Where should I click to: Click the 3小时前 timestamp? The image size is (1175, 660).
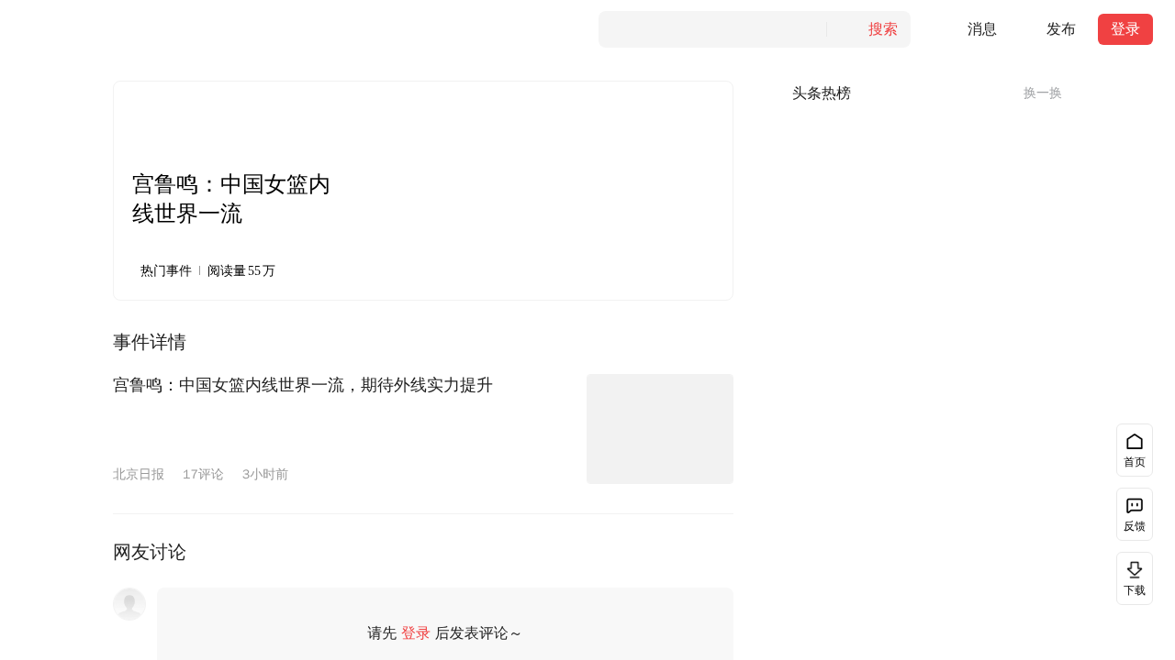tap(264, 474)
